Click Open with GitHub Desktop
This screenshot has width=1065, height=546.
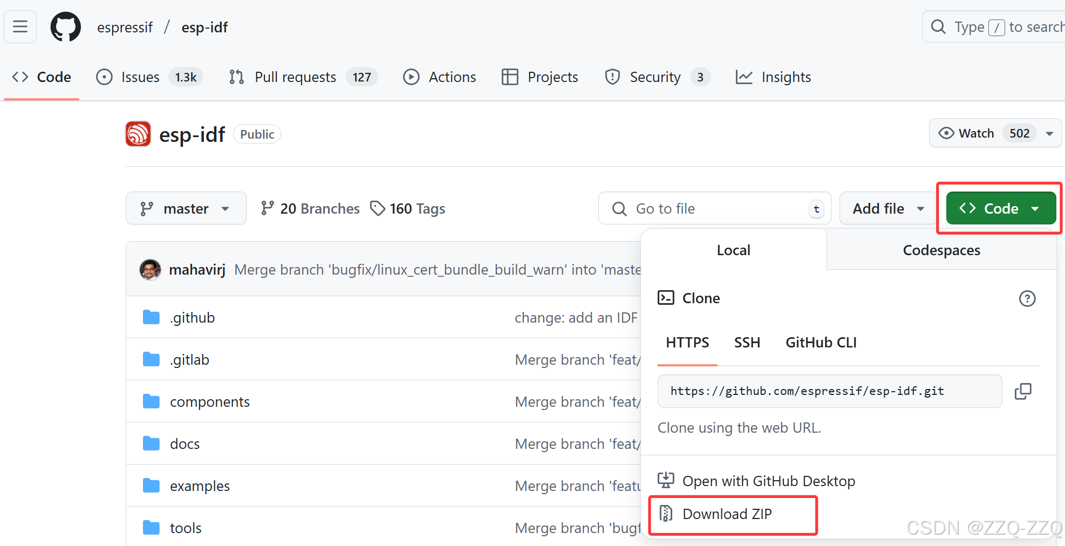pos(756,481)
